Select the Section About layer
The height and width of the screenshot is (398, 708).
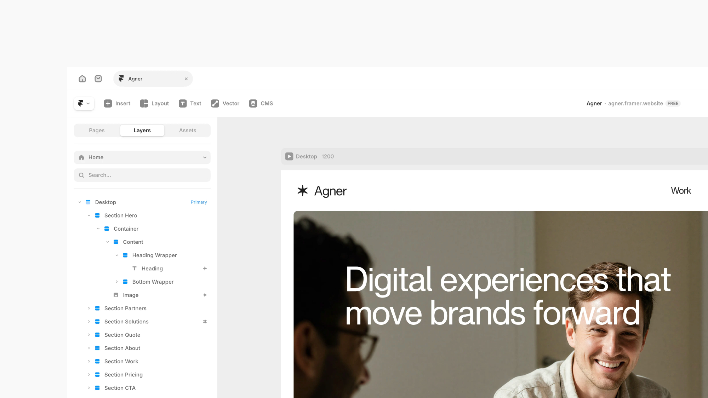point(142,348)
